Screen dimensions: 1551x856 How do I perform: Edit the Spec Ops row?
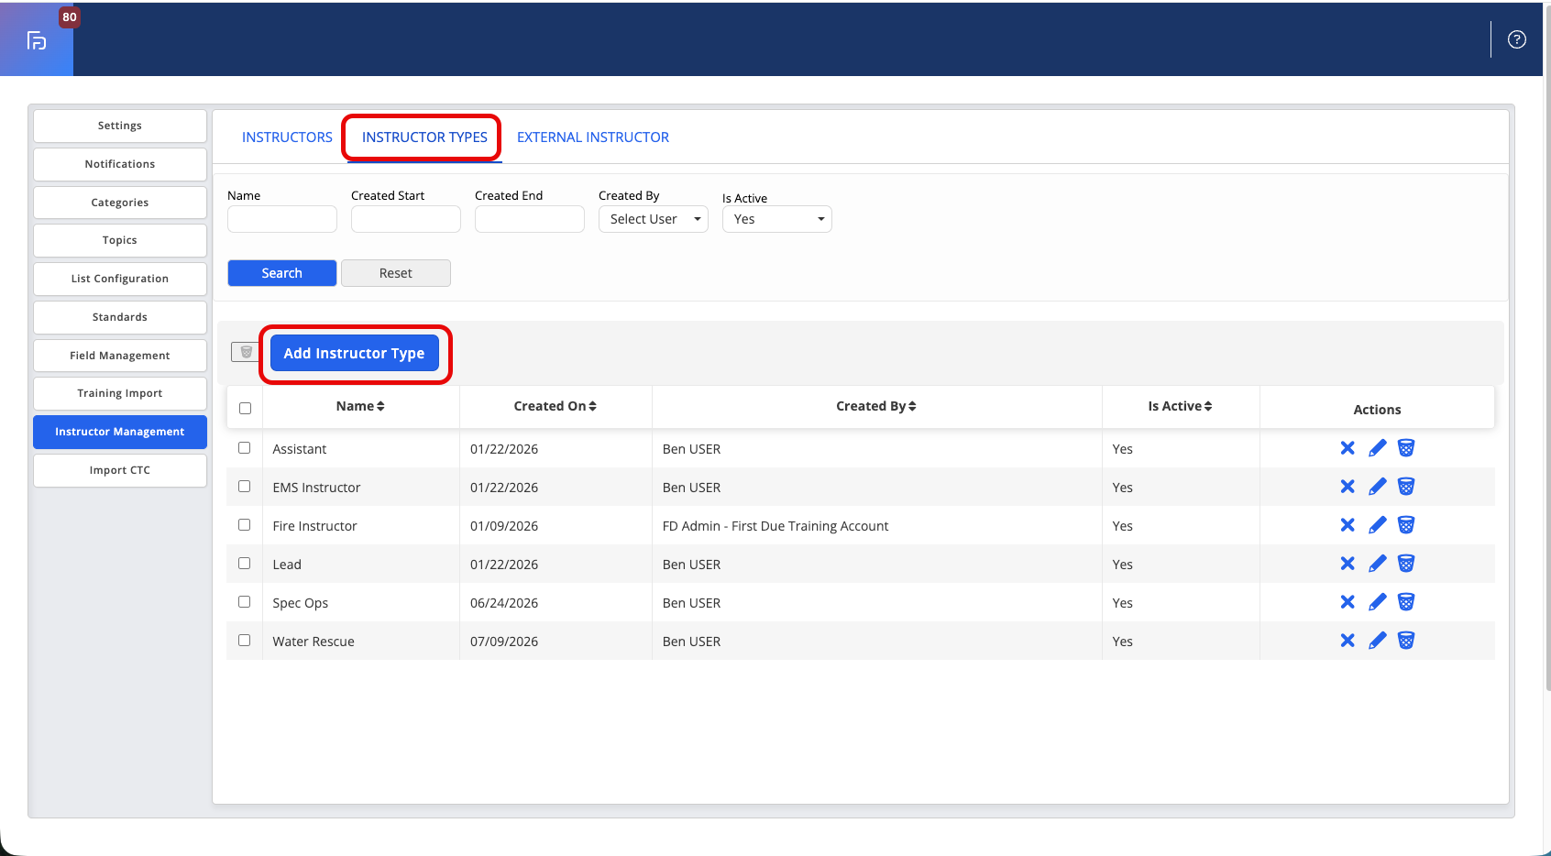[x=1377, y=602]
